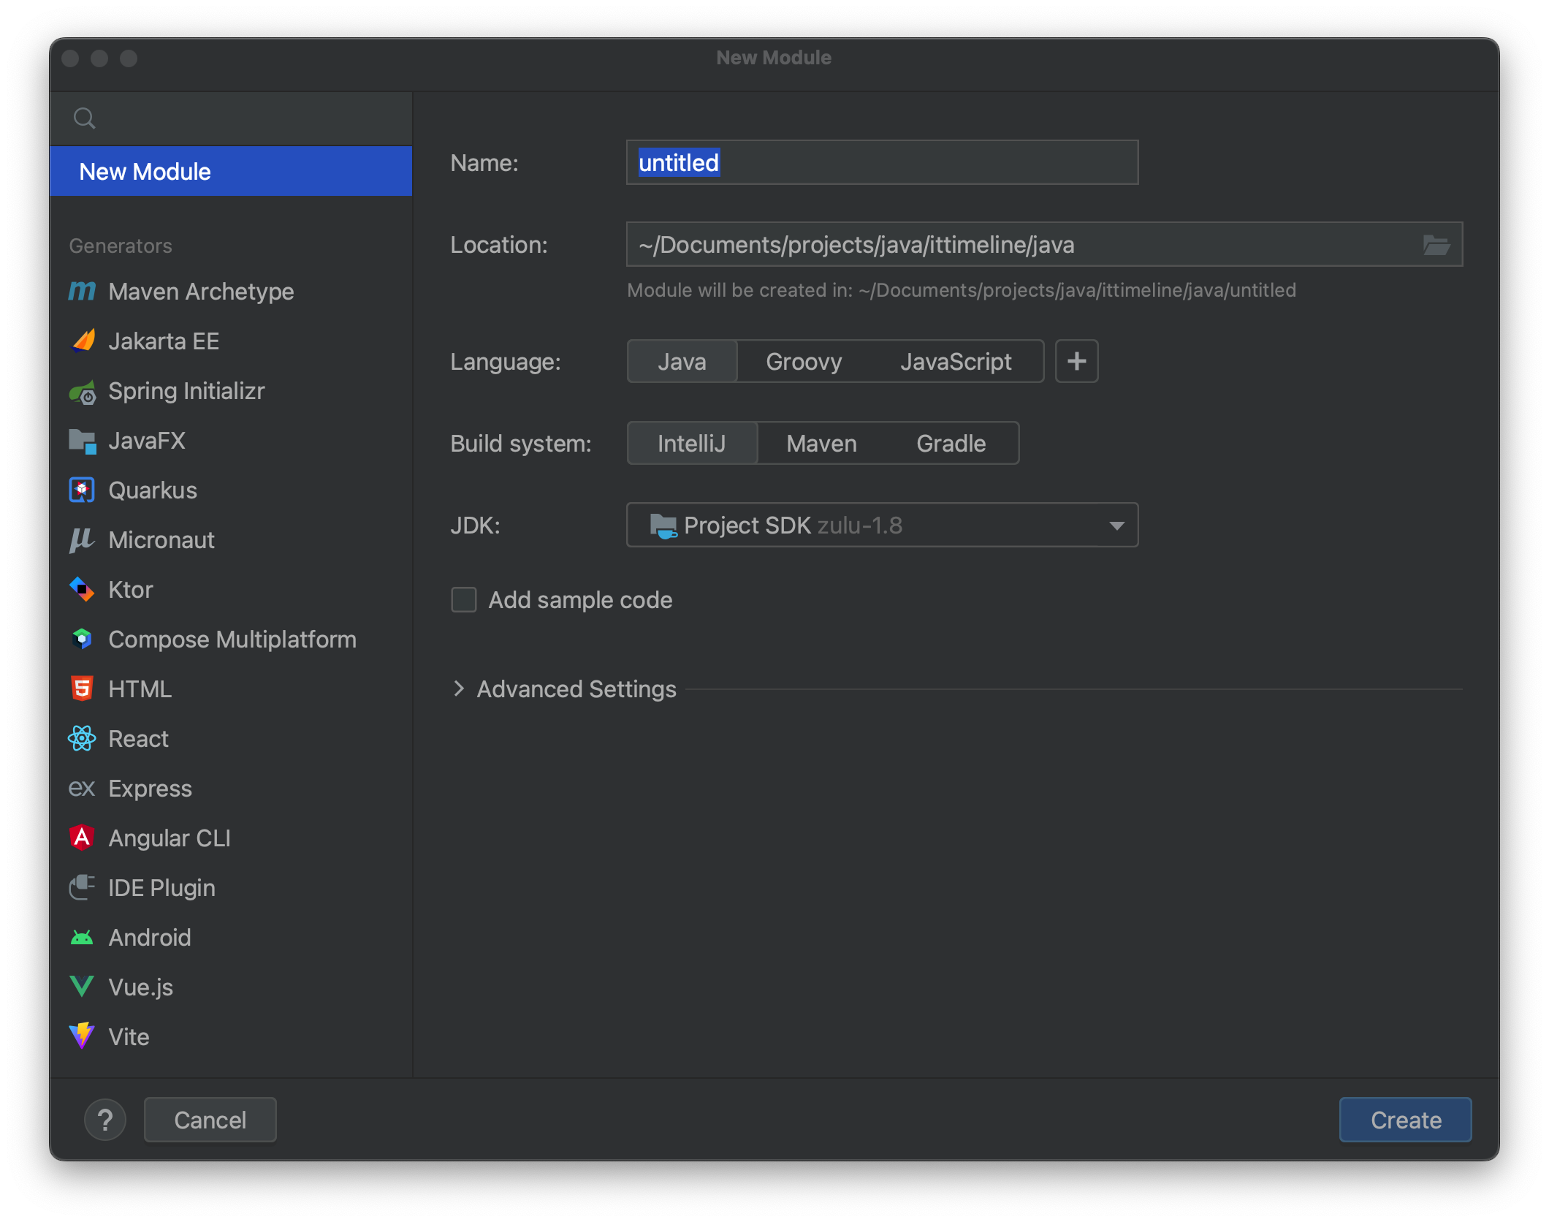
Task: Click the JavaFX label
Action: [x=146, y=441]
